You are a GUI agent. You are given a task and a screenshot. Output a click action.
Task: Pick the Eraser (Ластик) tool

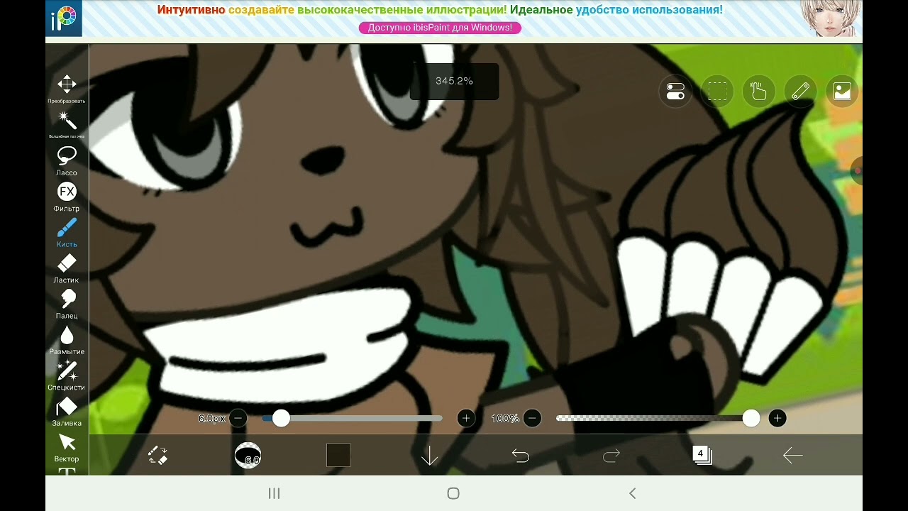click(x=67, y=268)
